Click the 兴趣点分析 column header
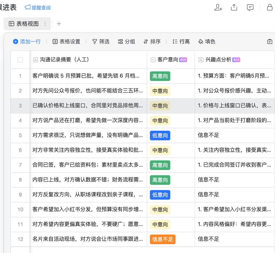The image size is (275, 253). pyautogui.click(x=235, y=60)
